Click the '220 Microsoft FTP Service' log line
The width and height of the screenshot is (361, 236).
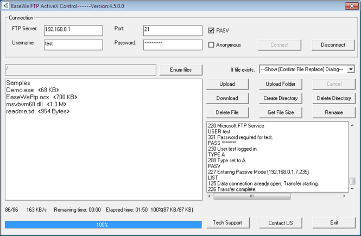(x=236, y=125)
